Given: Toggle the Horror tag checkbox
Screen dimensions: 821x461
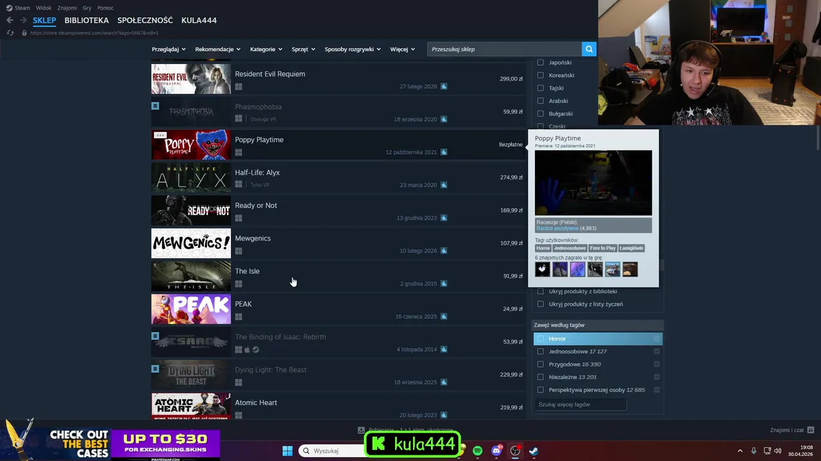Looking at the screenshot, I should pos(540,339).
